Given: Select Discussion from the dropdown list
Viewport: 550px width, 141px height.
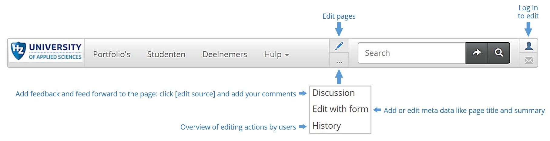Looking at the screenshot, I should click(334, 93).
